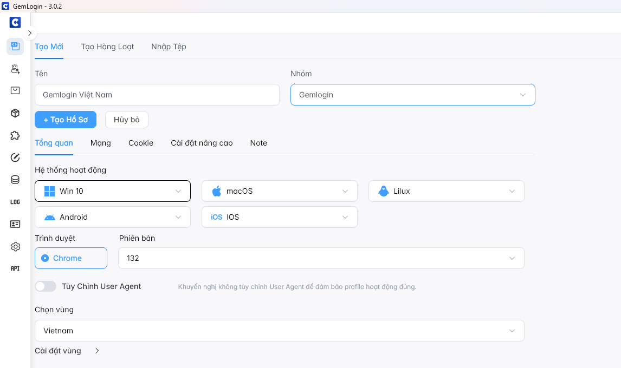Open the Vietnam region dropdown

tap(279, 331)
